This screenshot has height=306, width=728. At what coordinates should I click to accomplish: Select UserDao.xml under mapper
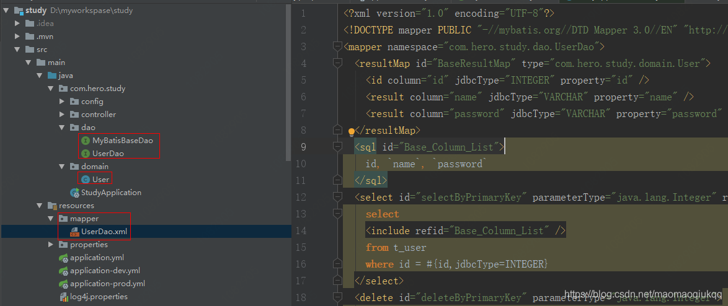[x=104, y=231]
